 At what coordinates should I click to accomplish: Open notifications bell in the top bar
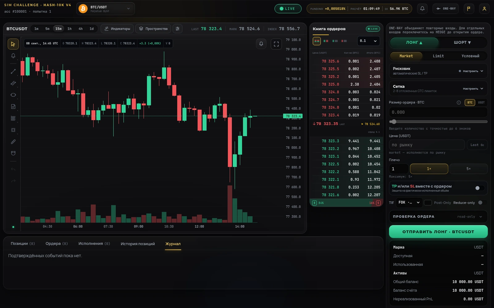click(422, 9)
